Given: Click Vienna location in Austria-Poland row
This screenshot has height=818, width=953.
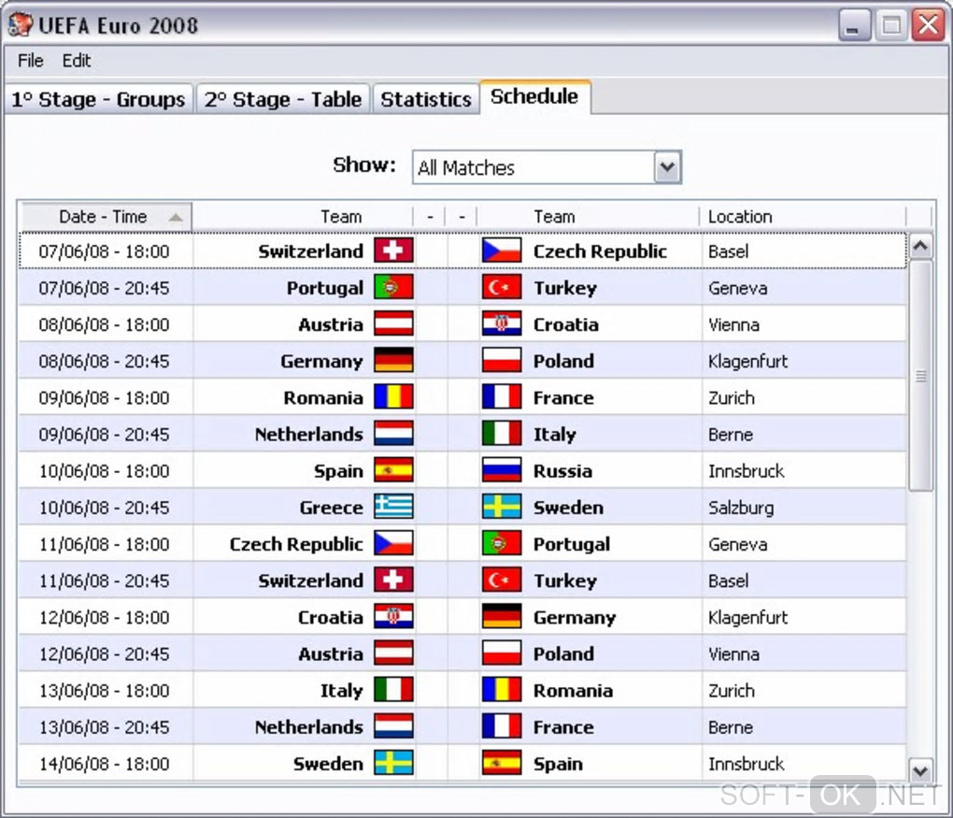Looking at the screenshot, I should coord(733,653).
